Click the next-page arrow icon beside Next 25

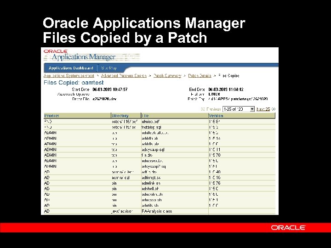274,109
